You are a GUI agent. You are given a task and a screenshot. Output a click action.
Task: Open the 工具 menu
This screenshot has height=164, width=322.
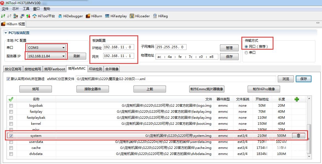click(26, 9)
